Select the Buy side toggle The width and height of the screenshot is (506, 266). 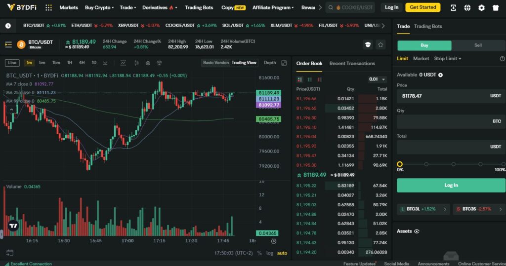[x=424, y=45]
